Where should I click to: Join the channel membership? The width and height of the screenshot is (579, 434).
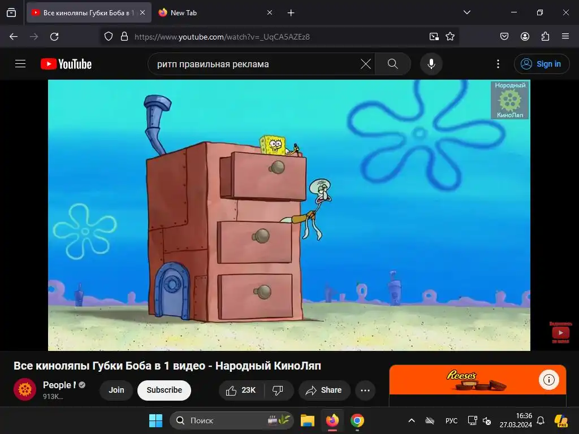click(x=116, y=390)
